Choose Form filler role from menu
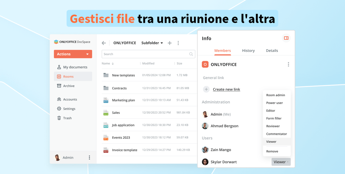Viewport: 345px width, 174px height. click(277, 119)
